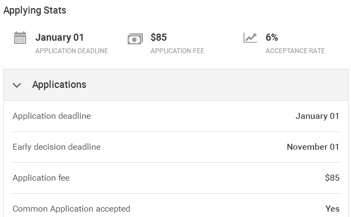This screenshot has width=351, height=217.
Task: Click the November 01 deadline value
Action: click(x=313, y=147)
